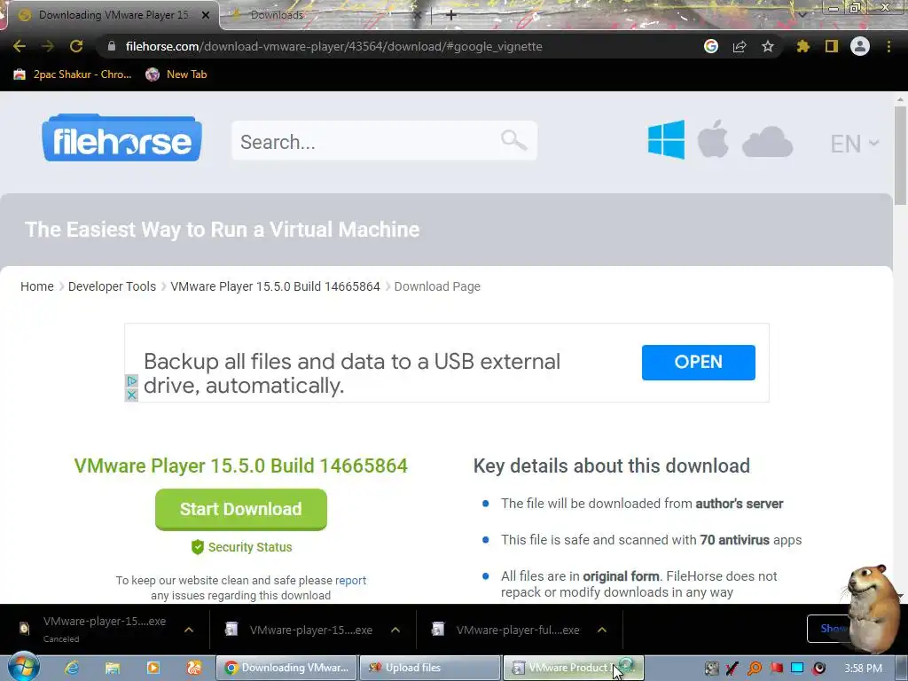908x681 pixels.
Task: View site info via the lock icon
Action: pos(112,46)
